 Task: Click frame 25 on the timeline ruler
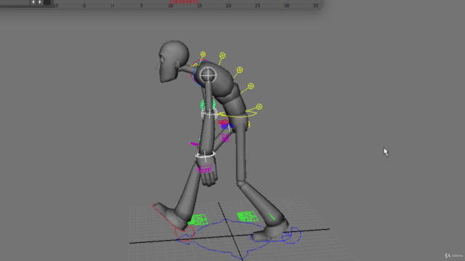257,6
